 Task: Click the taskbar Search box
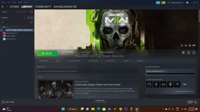click(73, 109)
